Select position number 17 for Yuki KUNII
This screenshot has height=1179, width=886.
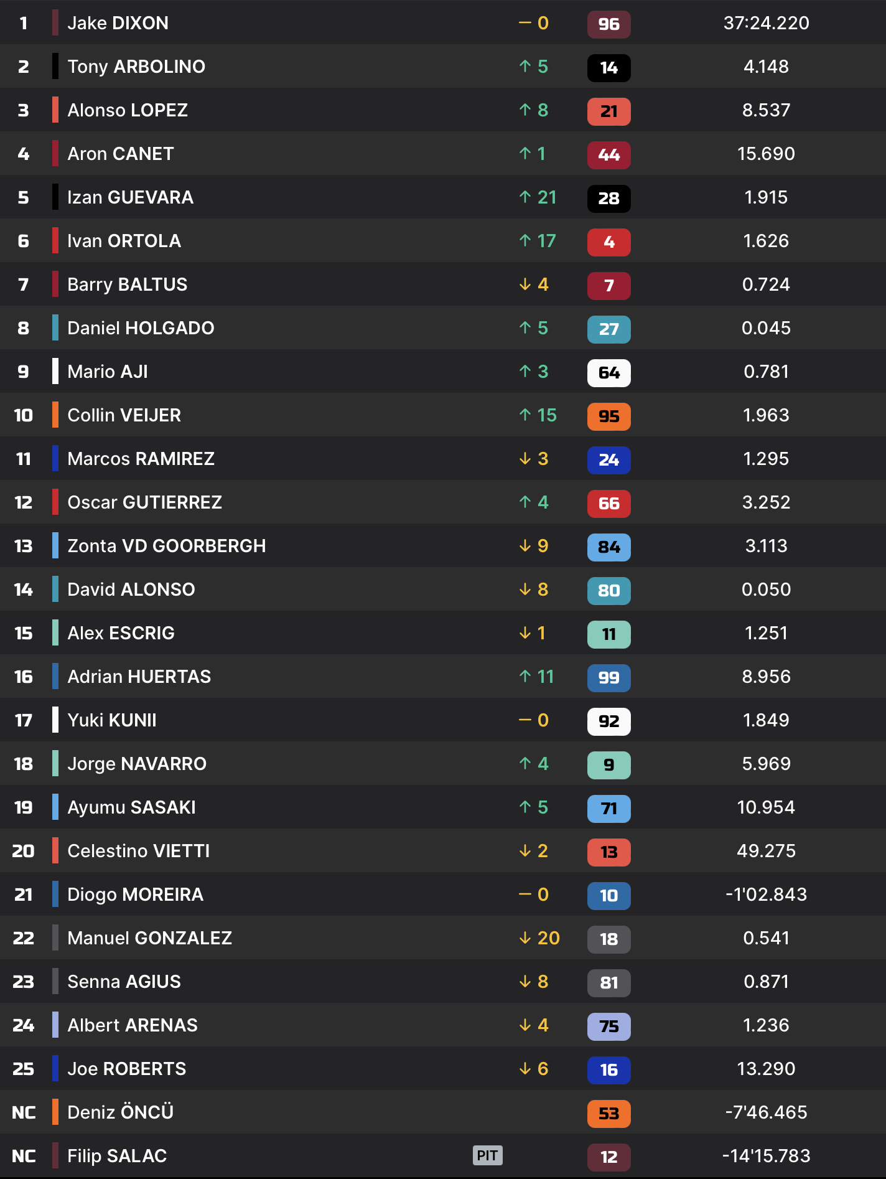click(24, 720)
